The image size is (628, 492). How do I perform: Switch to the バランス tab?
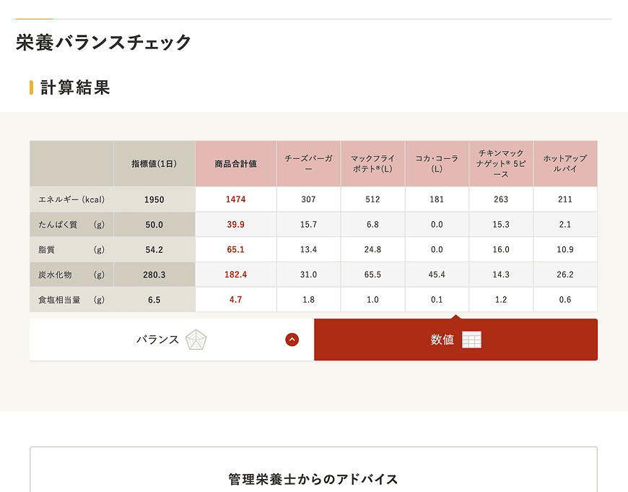click(x=172, y=340)
